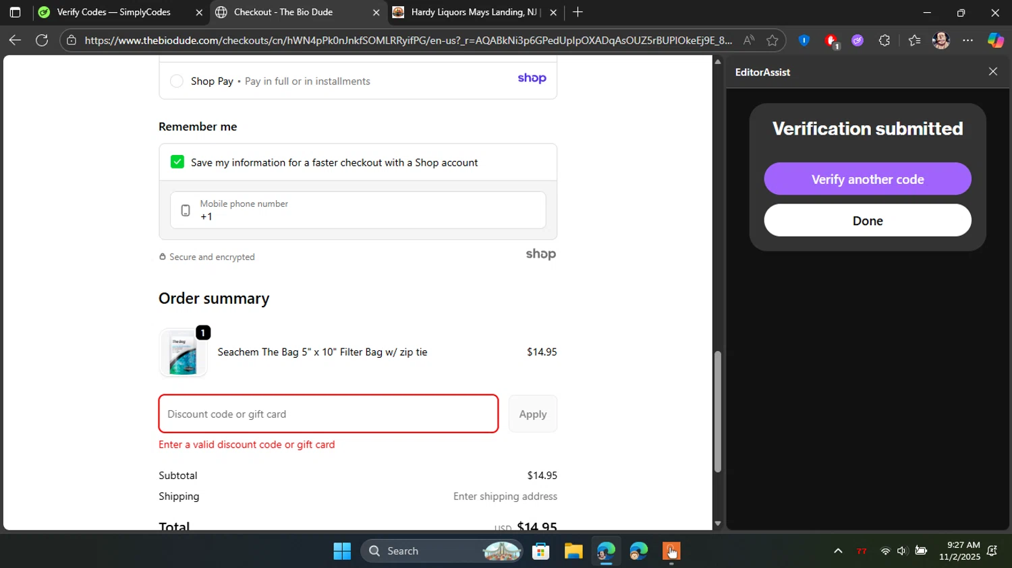Switch to Verify Codes — SimplyCodes tab

click(121, 12)
